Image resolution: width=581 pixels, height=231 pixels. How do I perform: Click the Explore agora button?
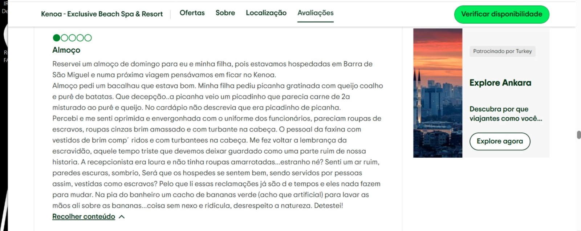coord(500,141)
